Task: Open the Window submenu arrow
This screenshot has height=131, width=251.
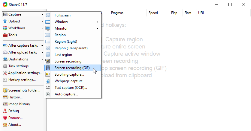Action: (x=97, y=22)
